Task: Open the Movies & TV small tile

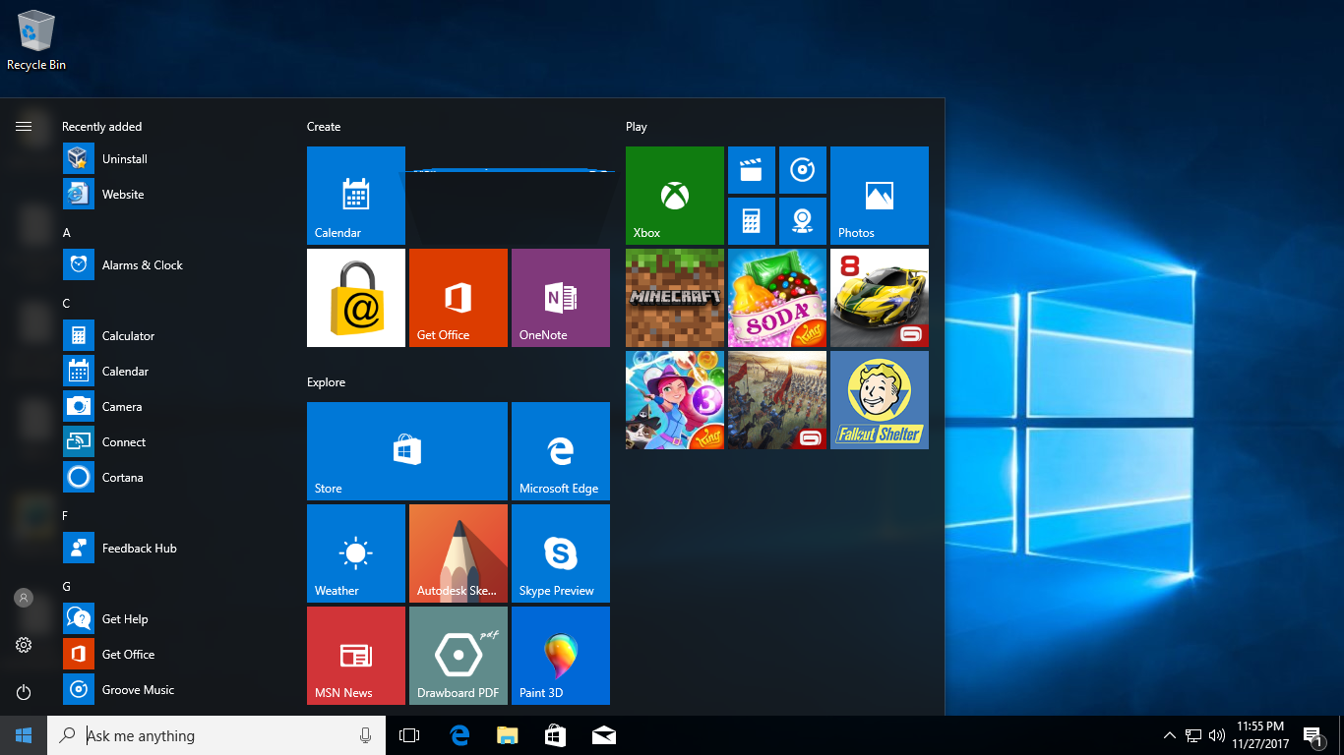Action: coord(752,170)
